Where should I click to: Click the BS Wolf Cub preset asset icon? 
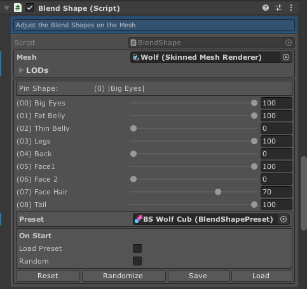pos(139,219)
